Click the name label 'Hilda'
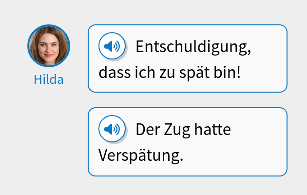The image size is (307, 195). pos(49,79)
